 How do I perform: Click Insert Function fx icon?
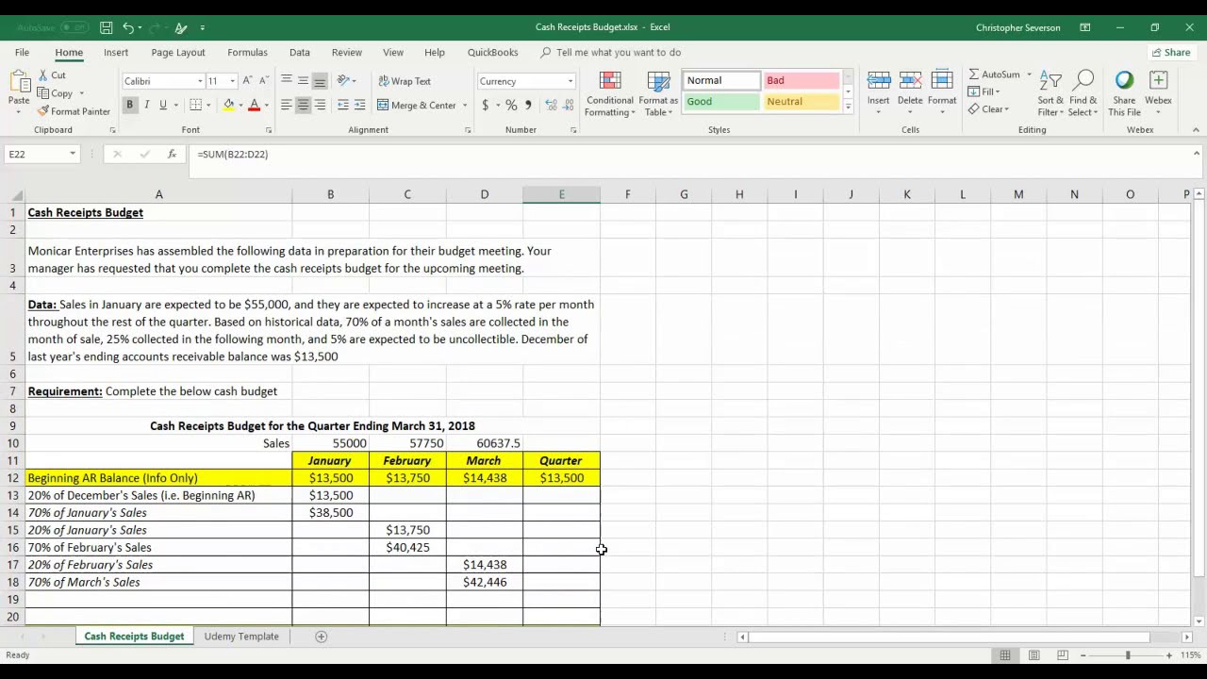click(172, 154)
